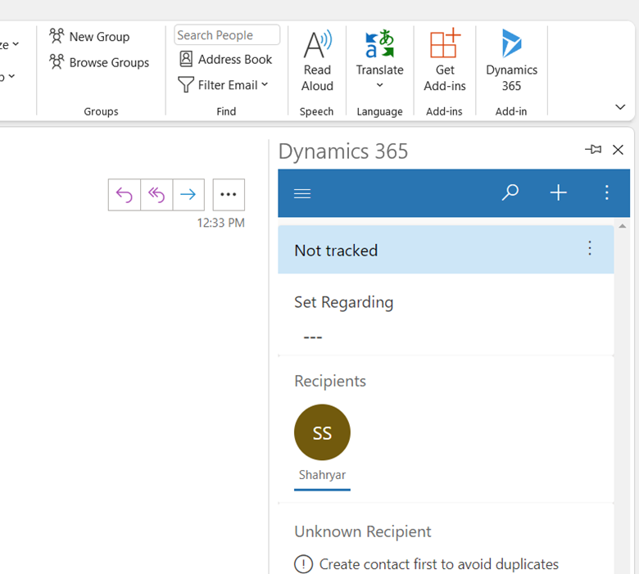This screenshot has width=639, height=574.
Task: Close the Dynamics 365 pane
Action: click(x=619, y=150)
